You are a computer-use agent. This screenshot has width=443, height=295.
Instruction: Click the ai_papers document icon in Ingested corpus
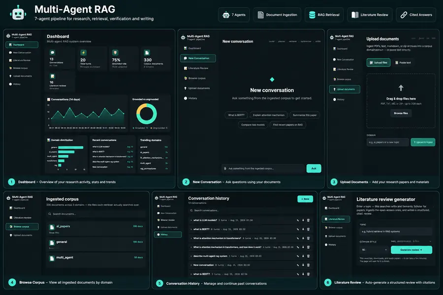pyautogui.click(x=52, y=227)
